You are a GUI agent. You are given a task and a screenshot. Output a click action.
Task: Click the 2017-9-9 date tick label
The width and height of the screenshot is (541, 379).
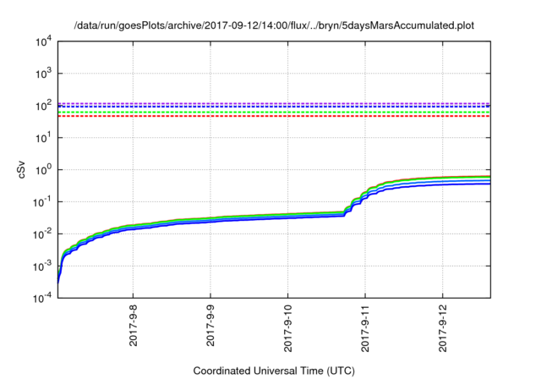click(210, 325)
